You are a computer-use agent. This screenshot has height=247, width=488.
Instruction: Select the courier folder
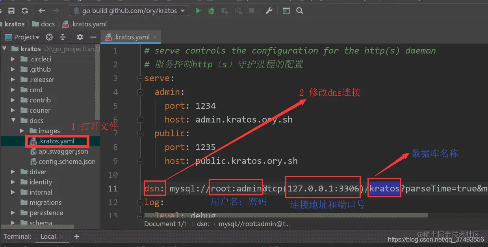tap(35, 110)
